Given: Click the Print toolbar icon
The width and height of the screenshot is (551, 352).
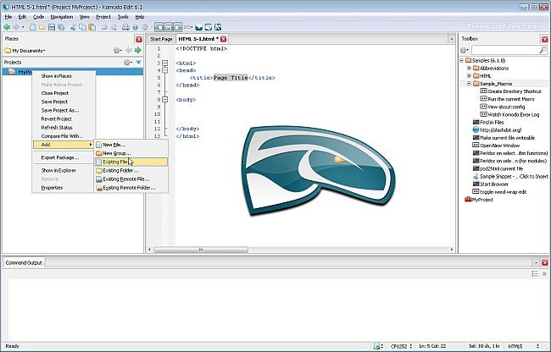Looking at the screenshot, I should (125, 27).
